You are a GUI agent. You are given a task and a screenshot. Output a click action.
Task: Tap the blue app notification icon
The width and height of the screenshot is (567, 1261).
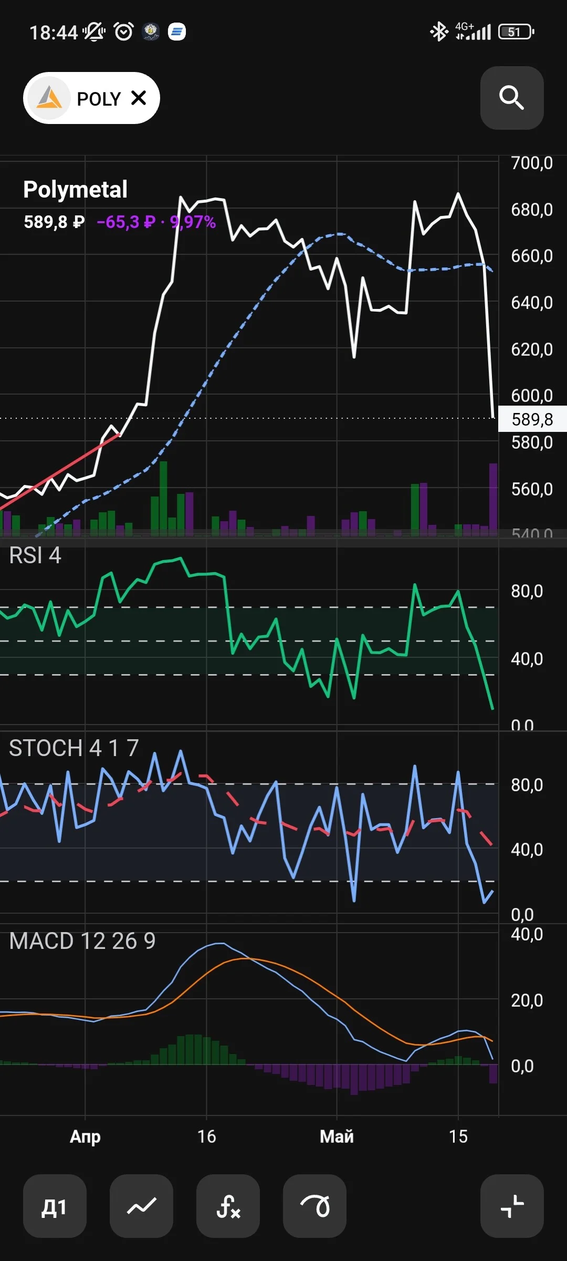[x=177, y=32]
